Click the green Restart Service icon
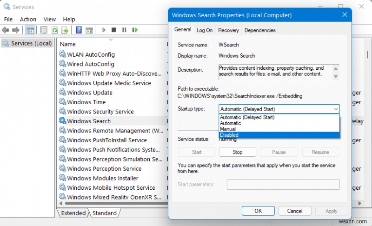372x226 pixels. coord(135,30)
